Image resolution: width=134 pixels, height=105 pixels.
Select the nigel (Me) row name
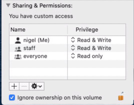36,40
